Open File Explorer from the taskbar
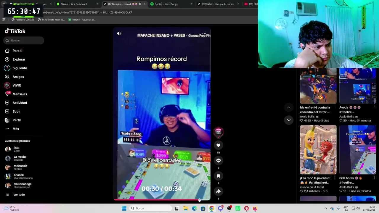 pyautogui.click(x=186, y=209)
